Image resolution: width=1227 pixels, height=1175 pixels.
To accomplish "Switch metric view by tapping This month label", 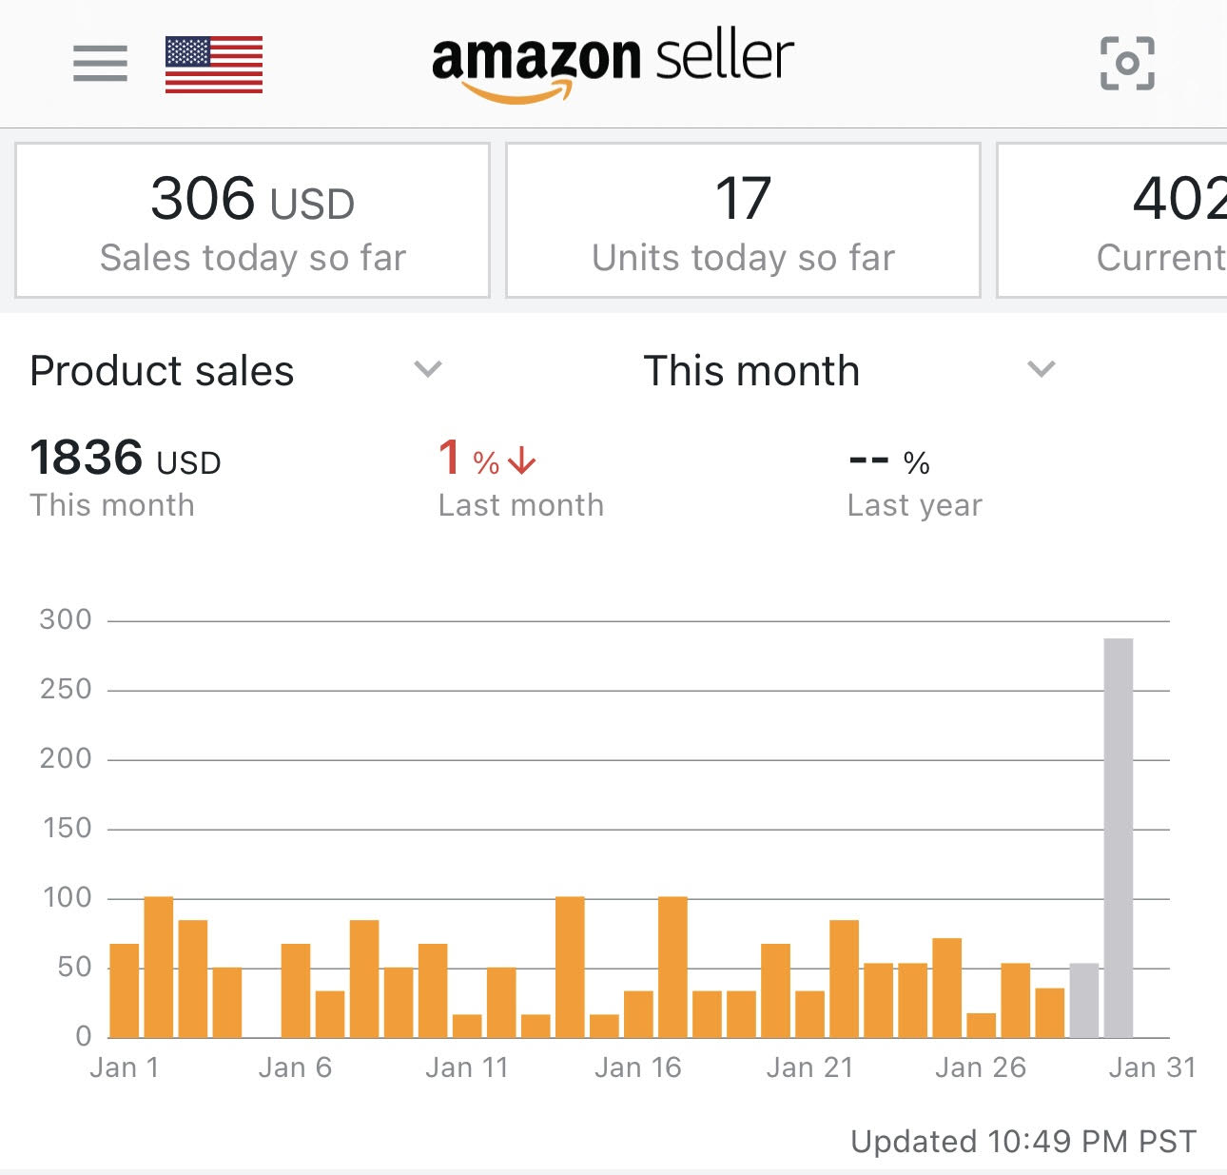I will [750, 370].
